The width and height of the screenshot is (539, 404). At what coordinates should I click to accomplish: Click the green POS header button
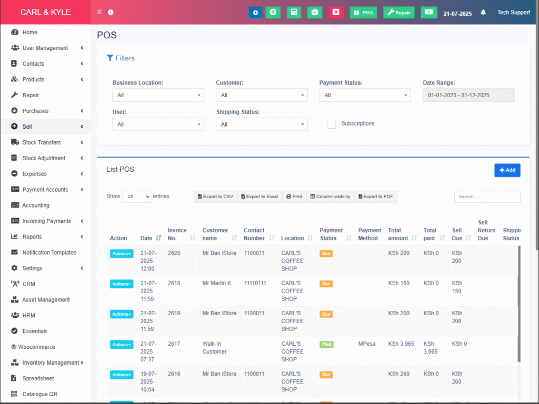pyautogui.click(x=363, y=13)
